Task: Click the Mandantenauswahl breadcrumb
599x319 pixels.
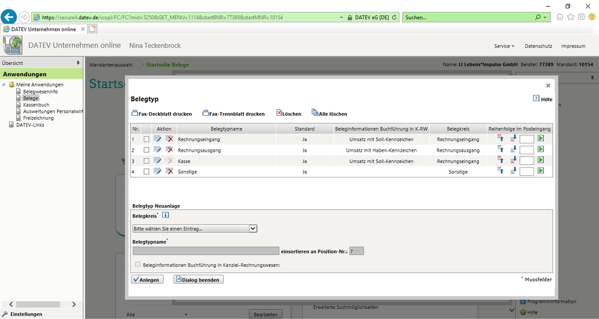Action: [111, 65]
